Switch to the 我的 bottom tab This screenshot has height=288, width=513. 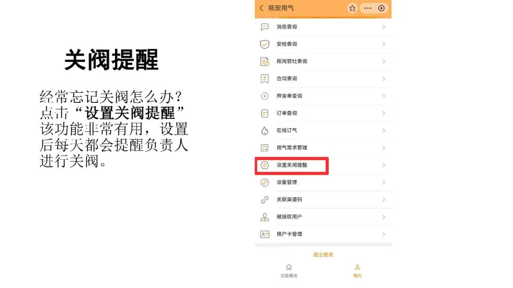pos(357,271)
